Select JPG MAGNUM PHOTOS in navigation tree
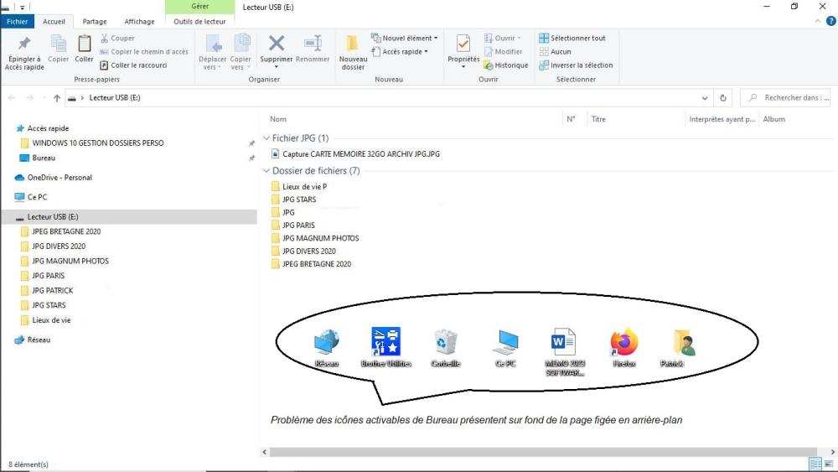 (70, 261)
